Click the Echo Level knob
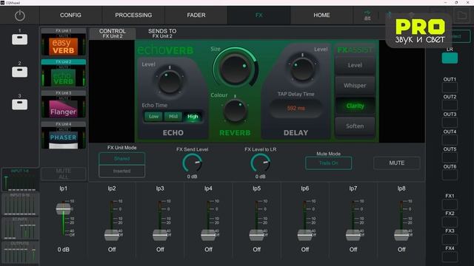Screen dimensions: 474x266 click(x=170, y=81)
